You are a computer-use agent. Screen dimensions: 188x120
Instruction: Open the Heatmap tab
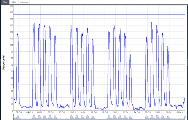24,2
